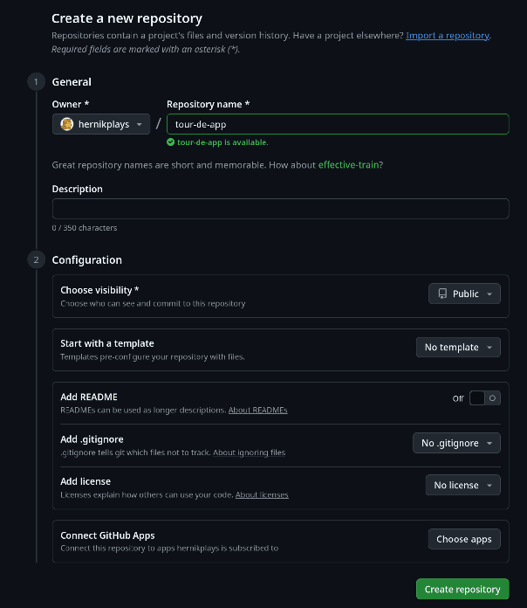This screenshot has height=608, width=527.
Task: Open the About licenses link
Action: 262,494
